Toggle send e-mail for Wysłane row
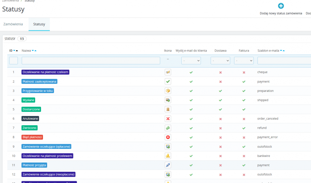 [x=191, y=100]
